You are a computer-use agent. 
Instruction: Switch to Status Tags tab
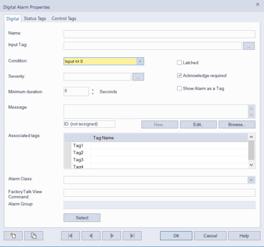click(35, 19)
